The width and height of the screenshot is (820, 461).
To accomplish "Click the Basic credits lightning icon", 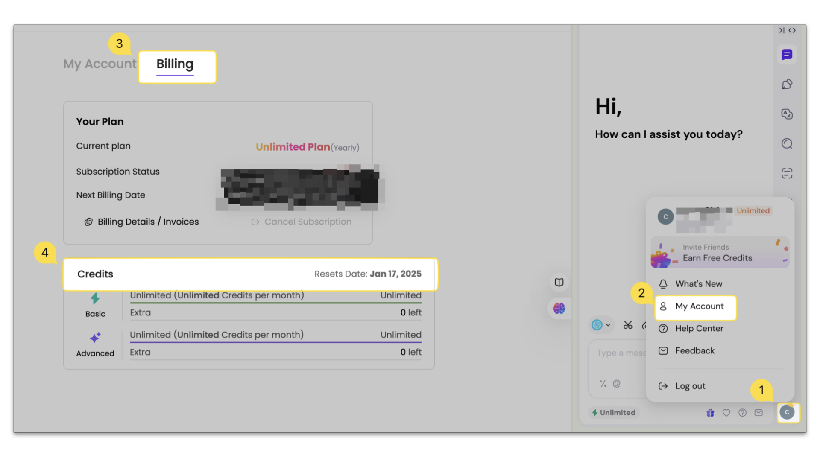I will coord(95,298).
